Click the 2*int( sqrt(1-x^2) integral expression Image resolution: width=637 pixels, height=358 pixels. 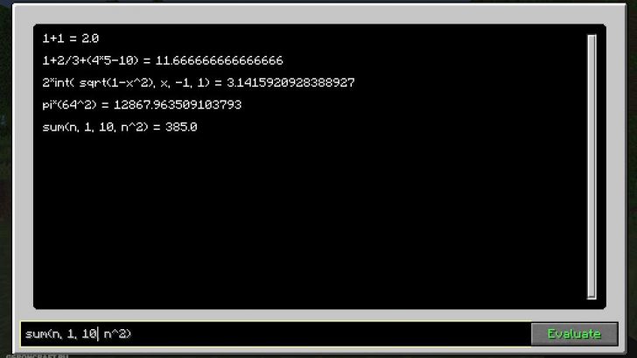point(126,83)
